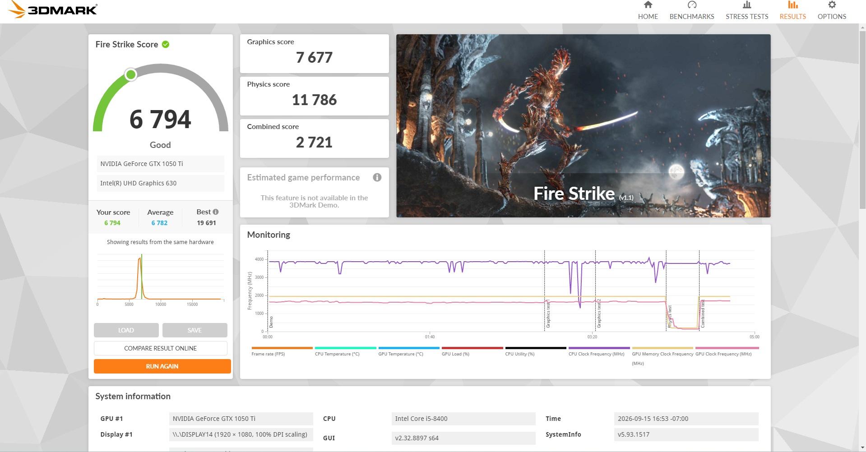The image size is (866, 452).
Task: Select the RESULTS tab label
Action: point(792,16)
